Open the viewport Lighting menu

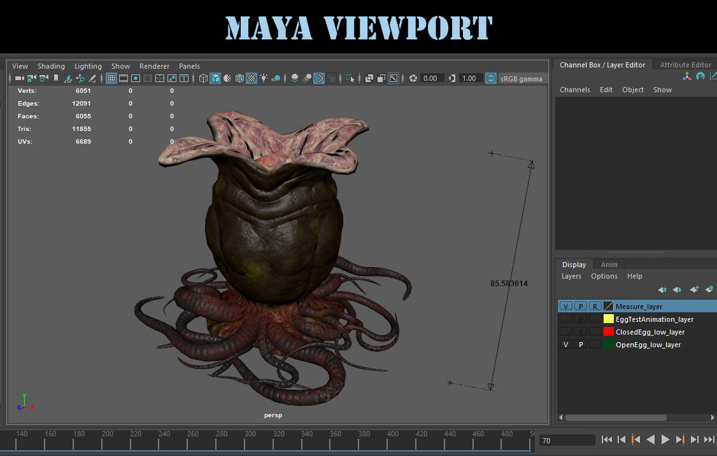(x=88, y=66)
